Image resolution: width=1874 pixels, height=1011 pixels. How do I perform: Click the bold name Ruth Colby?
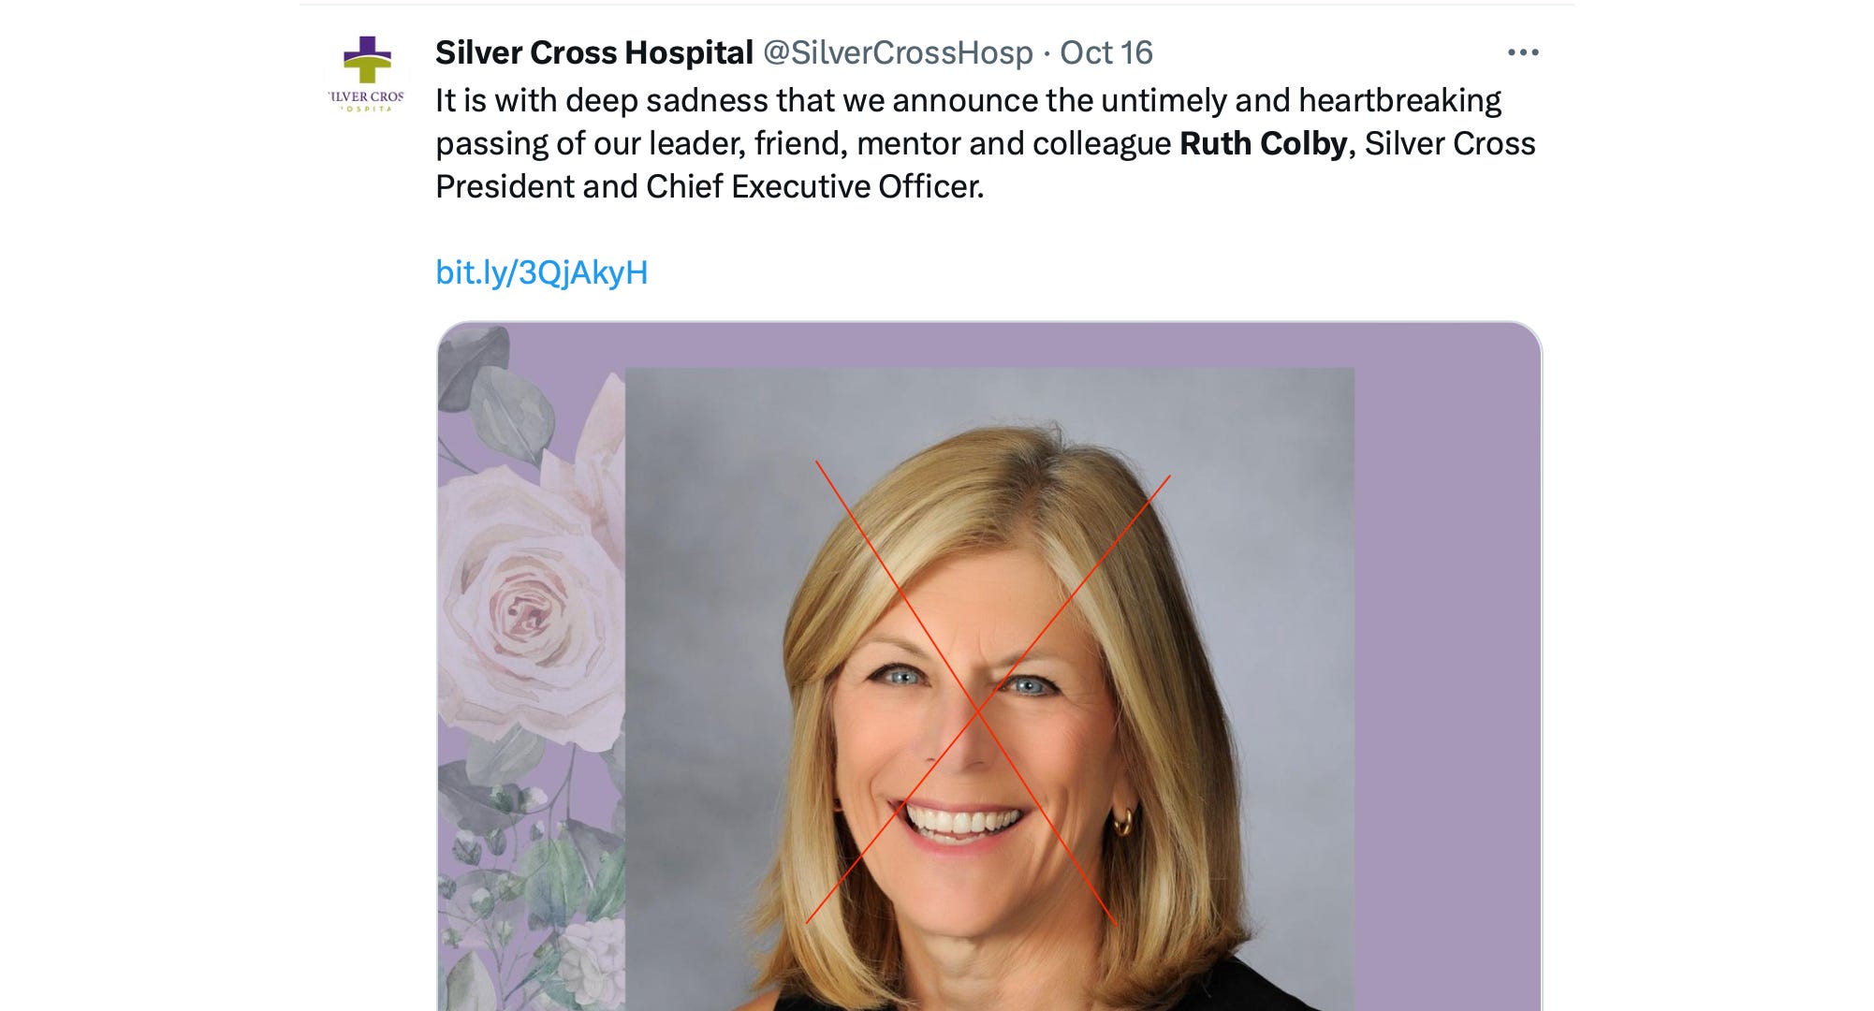click(x=1263, y=143)
